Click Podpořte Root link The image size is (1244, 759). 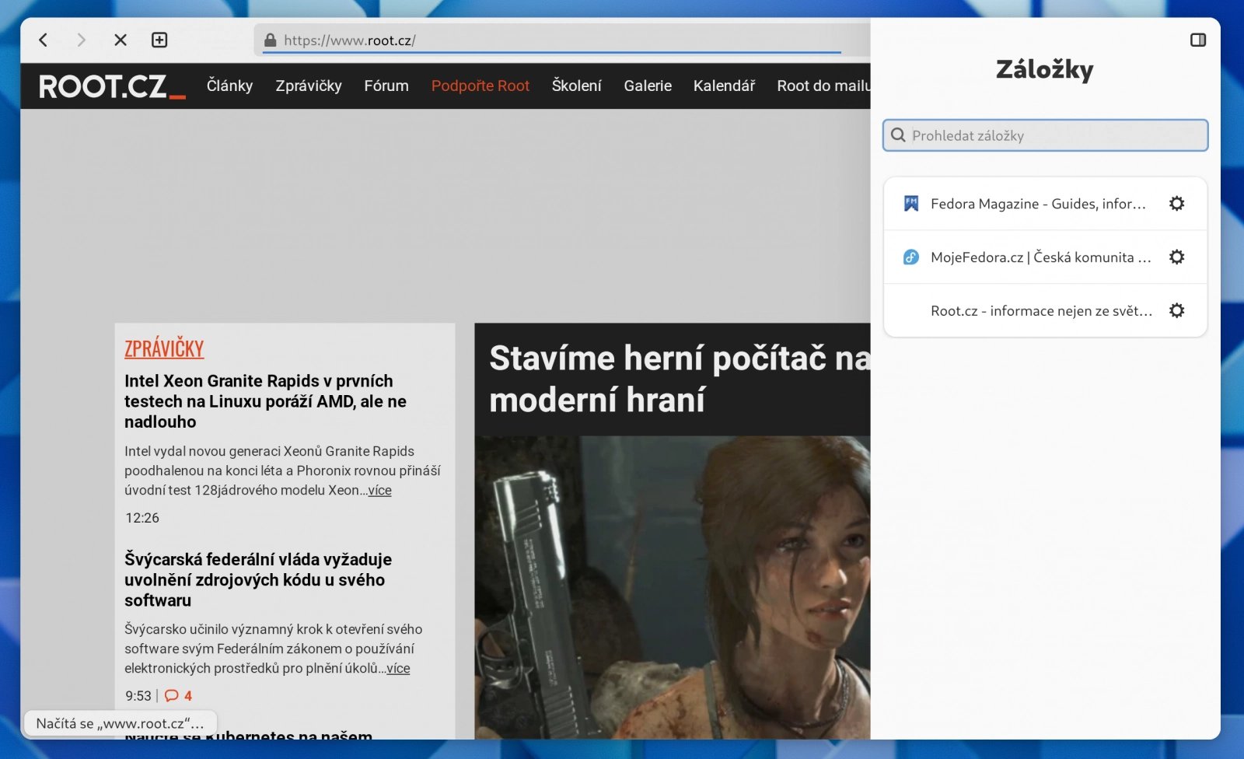(x=480, y=86)
